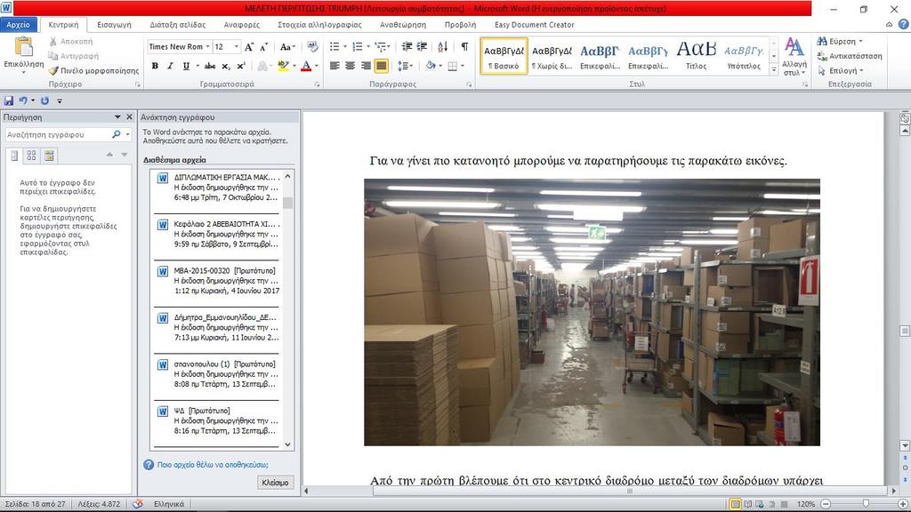Click the zoom slider handle
911x512 pixels.
pyautogui.click(x=866, y=504)
